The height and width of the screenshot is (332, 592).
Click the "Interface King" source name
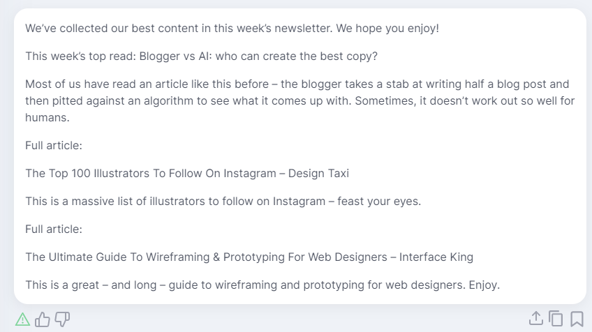(436, 257)
